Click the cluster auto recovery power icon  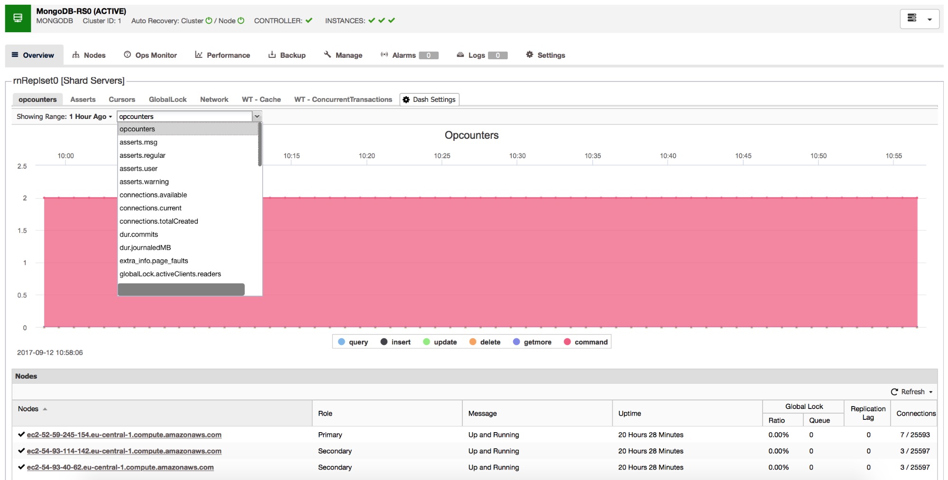(x=209, y=20)
